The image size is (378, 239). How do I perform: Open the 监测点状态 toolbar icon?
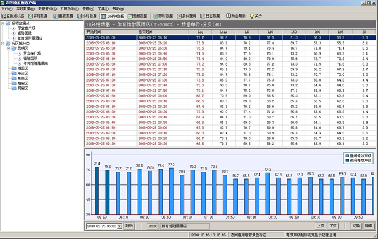13,17
